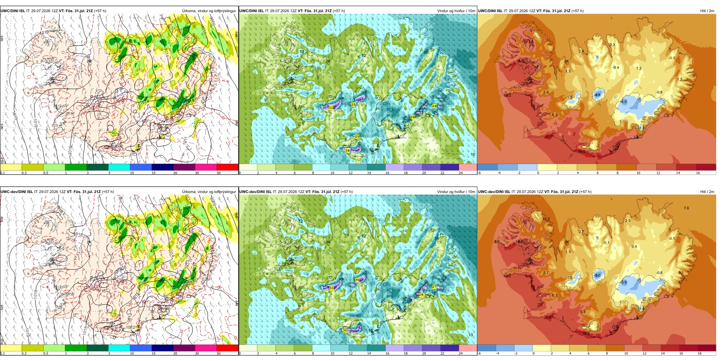
Task: Click the cyan 5 swatch in top precipitation legend
Action: tap(119, 167)
